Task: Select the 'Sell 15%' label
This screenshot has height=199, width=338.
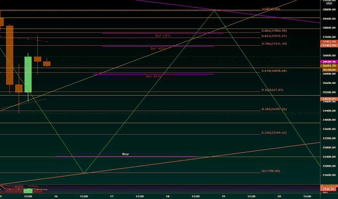Action: coord(163,35)
